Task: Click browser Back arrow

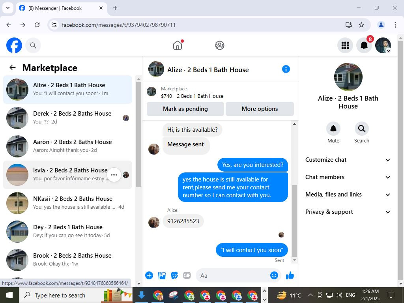Action: click(9, 25)
